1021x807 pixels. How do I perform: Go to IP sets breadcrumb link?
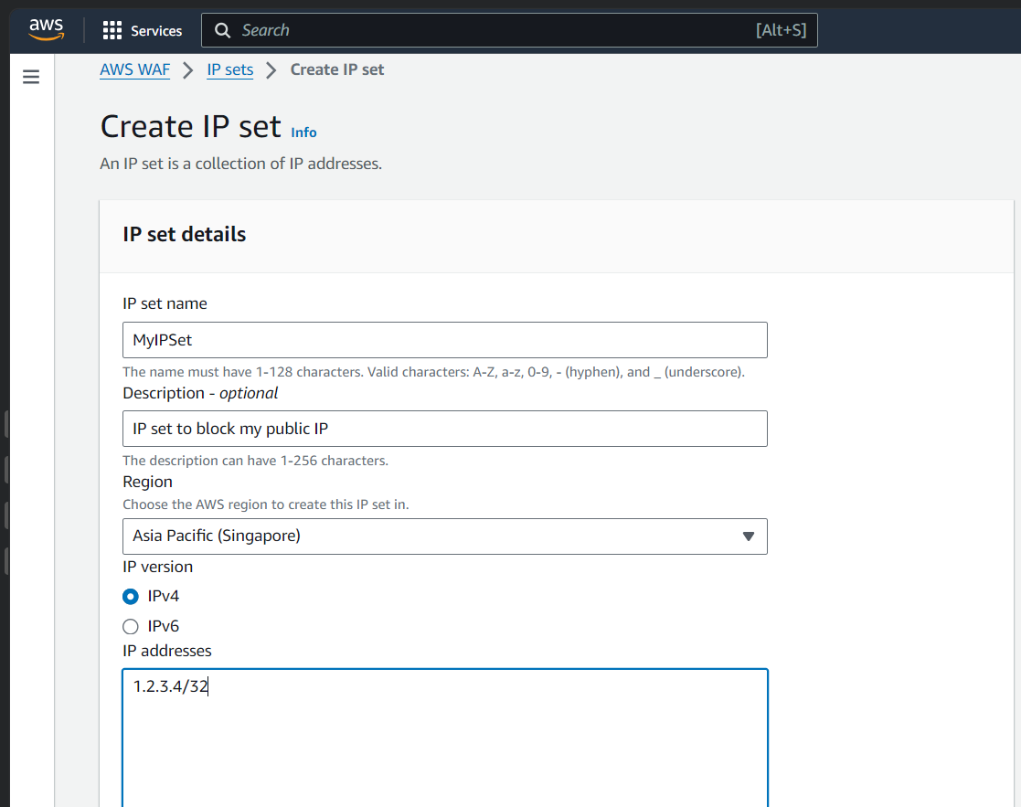(x=229, y=69)
